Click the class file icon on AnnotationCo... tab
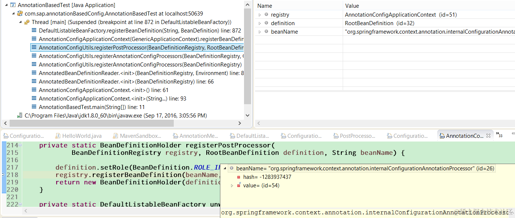The width and height of the screenshot is (515, 218). tap(442, 136)
